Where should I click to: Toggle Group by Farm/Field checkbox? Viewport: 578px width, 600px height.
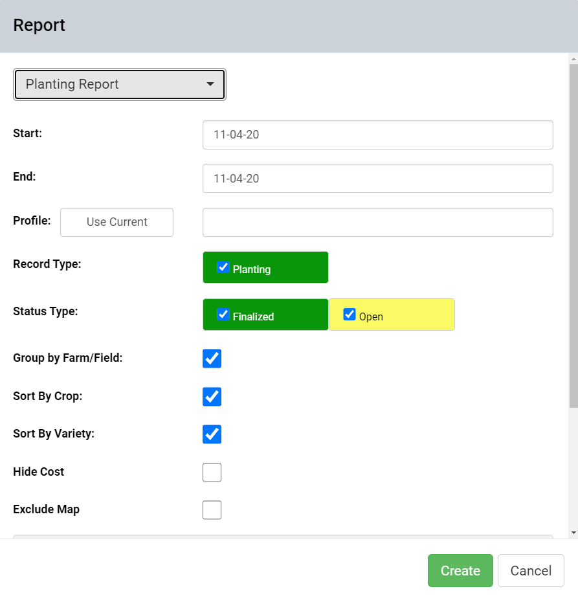212,359
